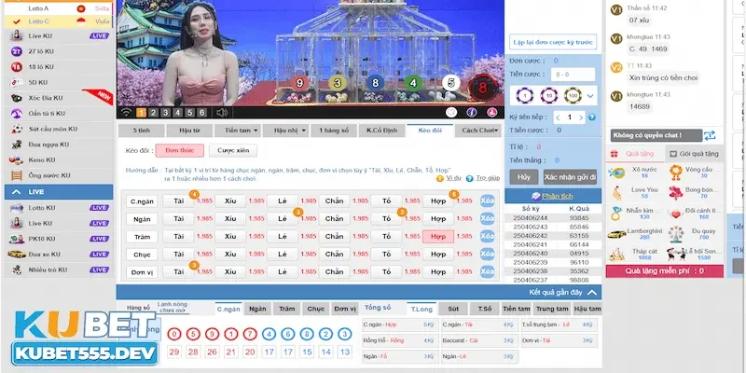Image resolution: width=746 pixels, height=373 pixels.
Task: Open the Tiền tam dropdown tab
Action: tap(237, 131)
